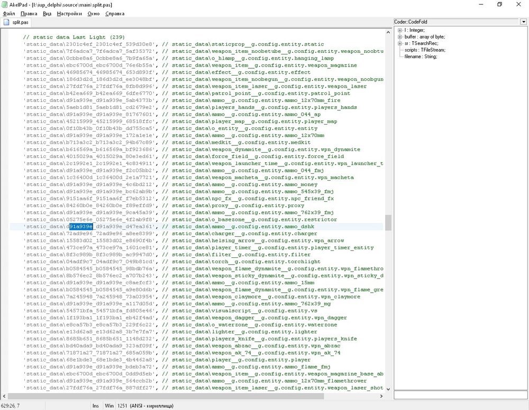Open the Вид menu

tap(47, 13)
